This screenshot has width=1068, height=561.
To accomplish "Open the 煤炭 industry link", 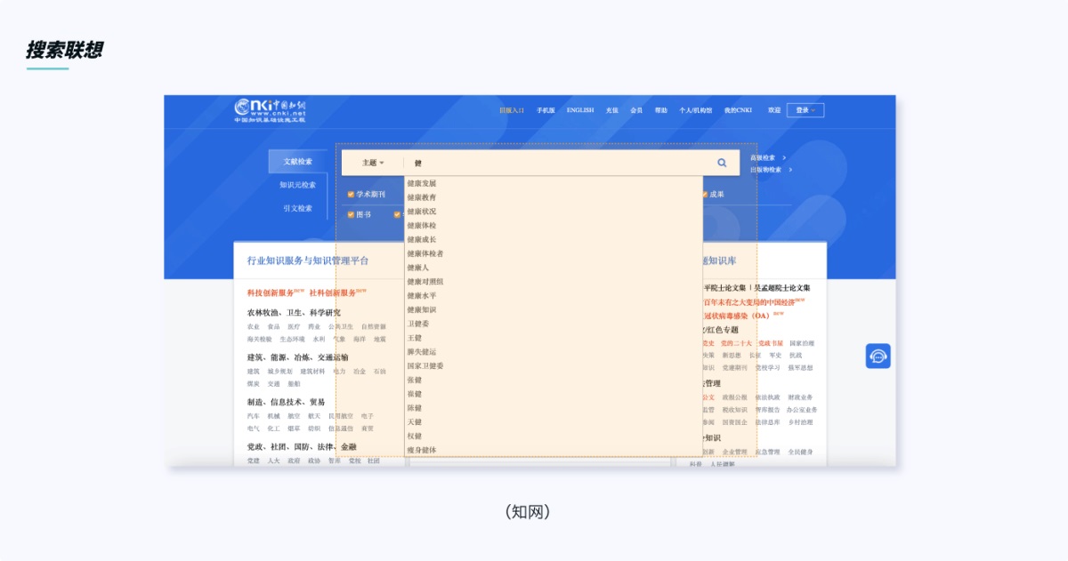I will click(254, 384).
